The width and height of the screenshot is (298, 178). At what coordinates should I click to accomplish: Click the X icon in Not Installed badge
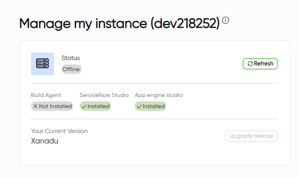click(x=35, y=106)
